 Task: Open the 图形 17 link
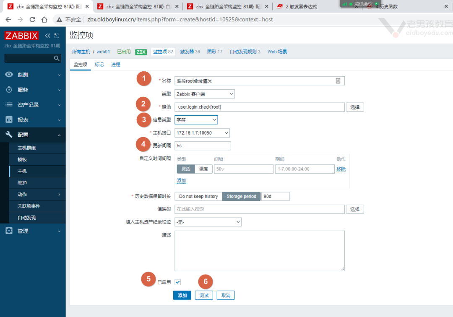click(x=215, y=52)
